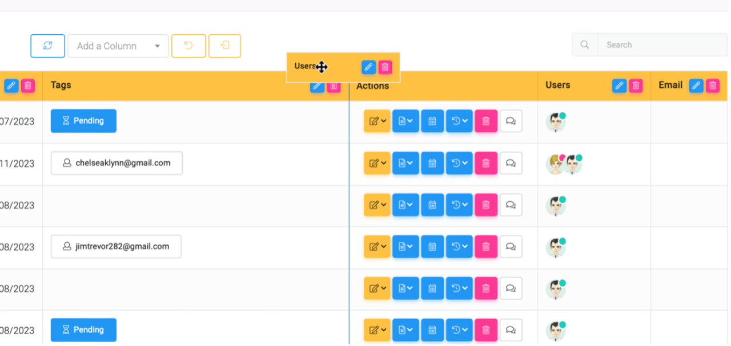The width and height of the screenshot is (731, 346).
Task: Expand yellow edit dropdown in chelseaklynn row
Action: (x=377, y=163)
